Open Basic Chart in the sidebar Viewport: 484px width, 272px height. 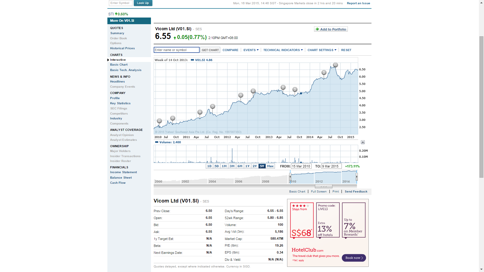coord(119,65)
